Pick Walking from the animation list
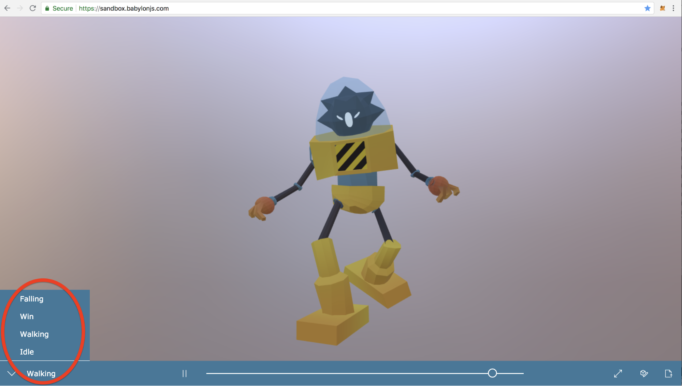 [x=34, y=334]
